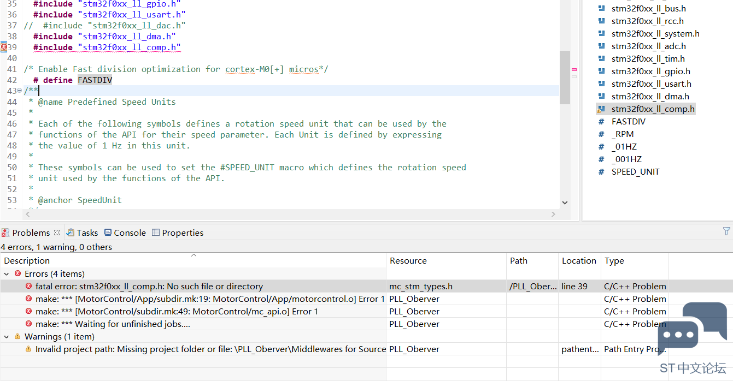This screenshot has height=381, width=733.
Task: Click the macro hash icon beside _01HZ
Action: pyautogui.click(x=601, y=147)
